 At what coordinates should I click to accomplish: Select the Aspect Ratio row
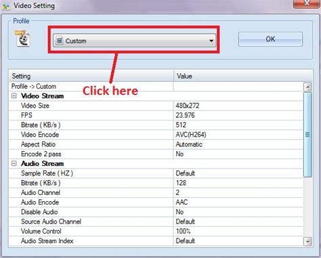click(x=156, y=144)
